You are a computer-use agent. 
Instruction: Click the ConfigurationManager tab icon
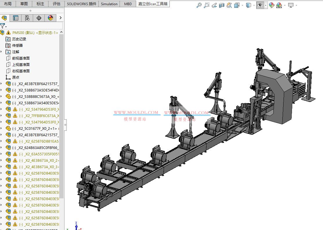click(27, 18)
